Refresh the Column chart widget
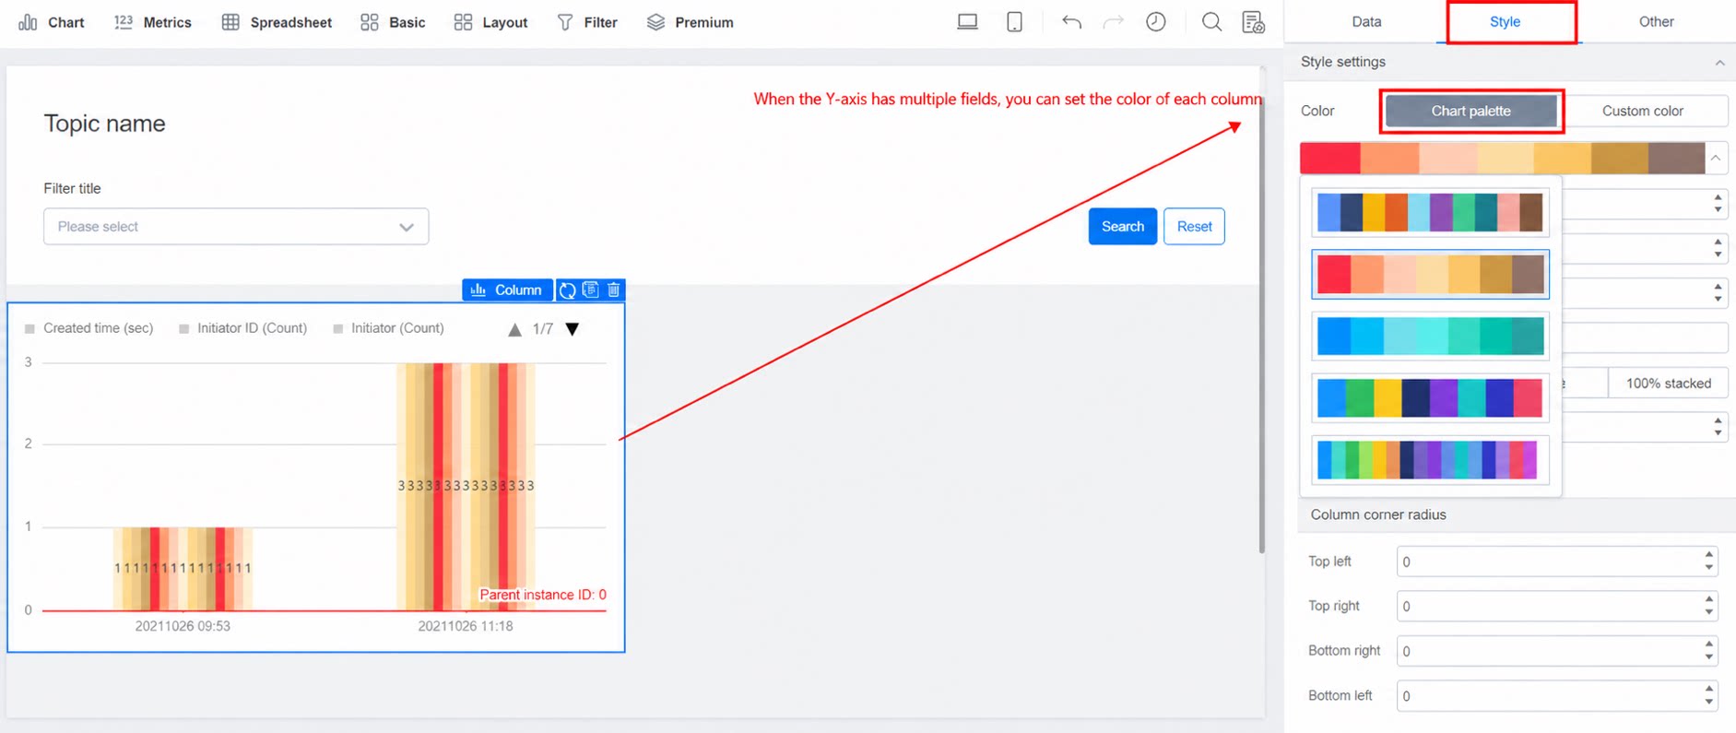This screenshot has width=1736, height=733. [567, 290]
